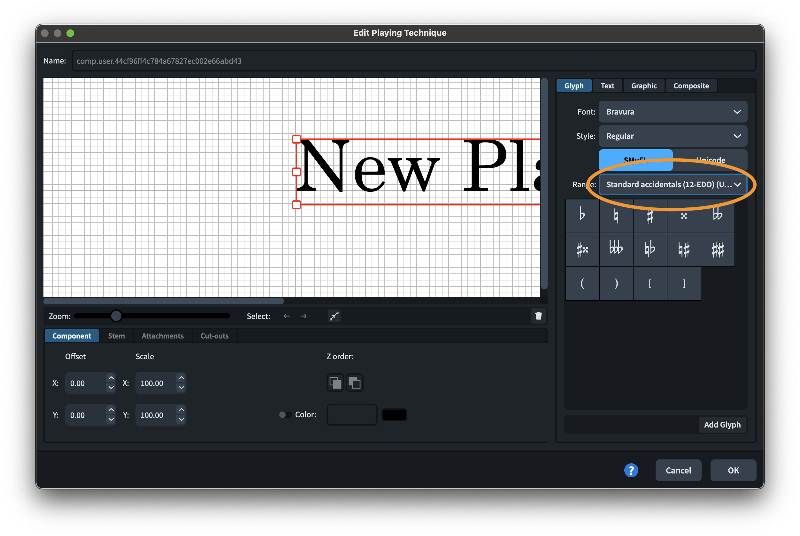Click the trash delete icon

pos(538,316)
